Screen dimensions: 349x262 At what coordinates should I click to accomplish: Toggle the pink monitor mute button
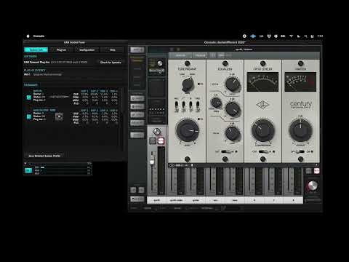(316, 171)
